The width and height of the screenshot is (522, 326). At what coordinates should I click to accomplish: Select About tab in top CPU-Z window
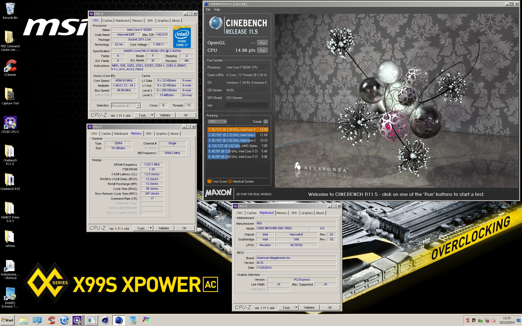click(176, 21)
